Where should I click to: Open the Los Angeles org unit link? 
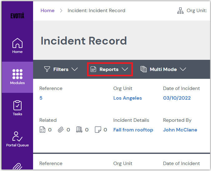[x=127, y=98]
